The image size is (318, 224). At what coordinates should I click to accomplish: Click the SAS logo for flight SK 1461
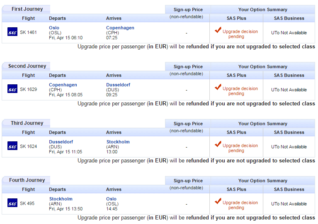[12, 32]
